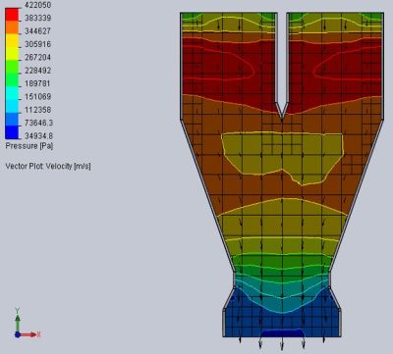Select the maximum value 422050 label
Viewport: 393px width, 354px height.
[x=38, y=5]
